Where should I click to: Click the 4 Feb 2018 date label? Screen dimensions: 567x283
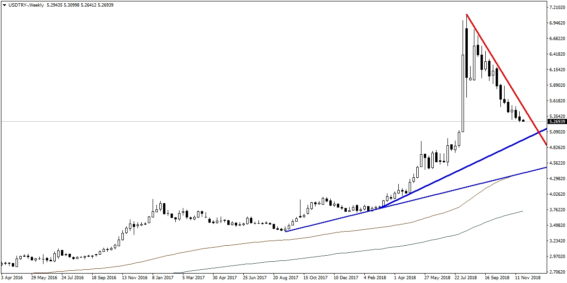pyautogui.click(x=376, y=279)
